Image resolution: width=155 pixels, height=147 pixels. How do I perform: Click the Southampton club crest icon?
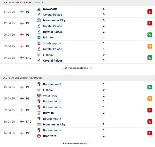coord(39,43)
